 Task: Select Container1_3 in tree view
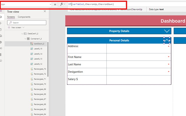click(x=36, y=39)
